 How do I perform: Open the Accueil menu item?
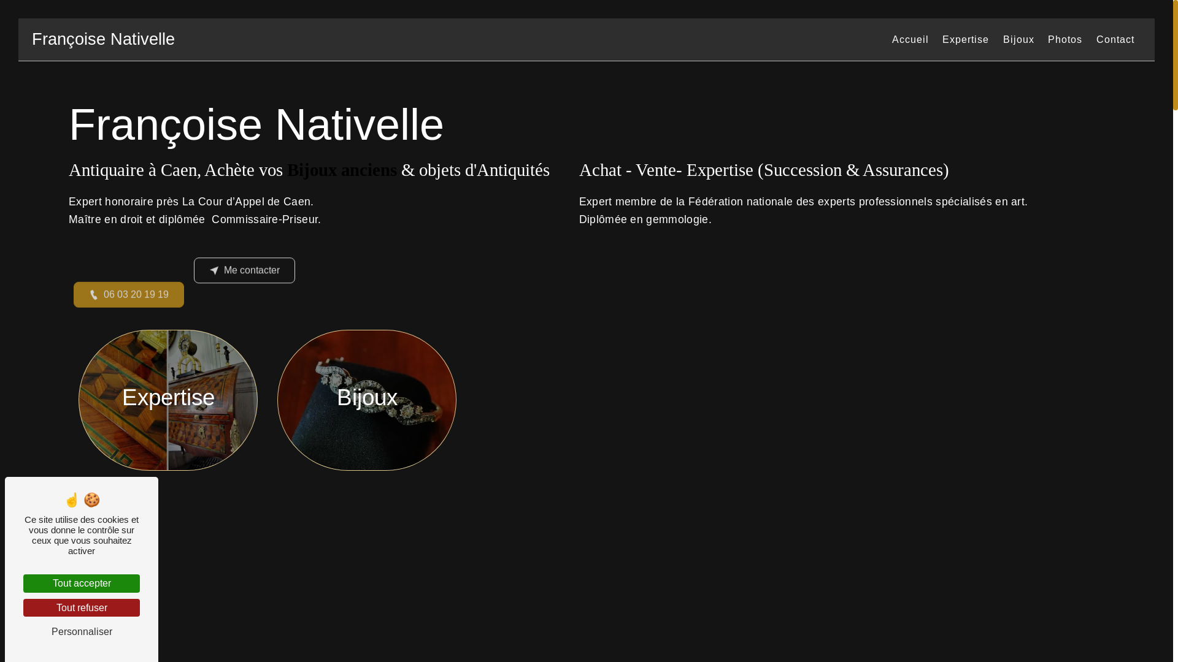pos(910,40)
